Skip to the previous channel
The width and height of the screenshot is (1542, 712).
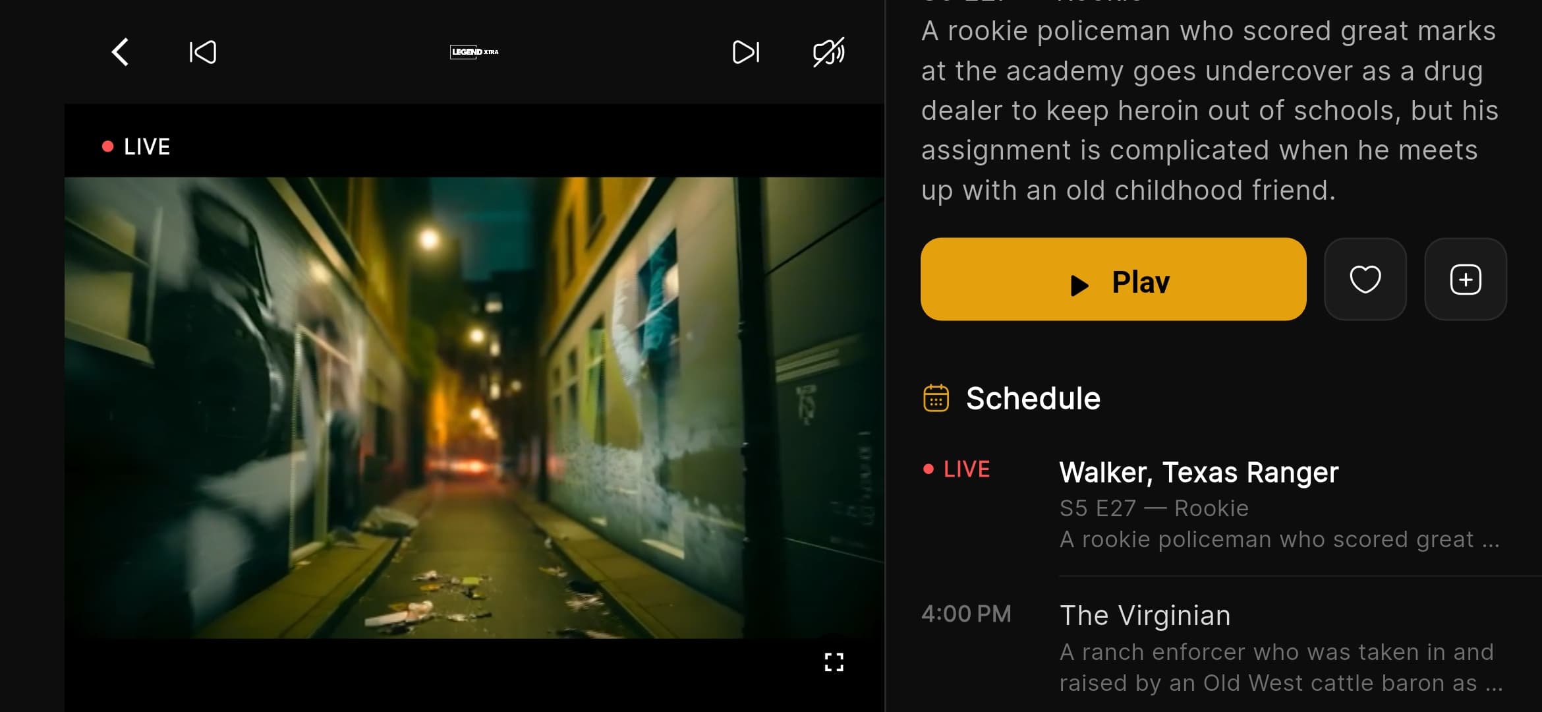click(x=203, y=52)
